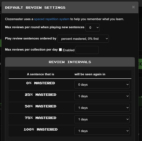
Task: Open the 25% Mastered interval dropdown
Action: 102,96
